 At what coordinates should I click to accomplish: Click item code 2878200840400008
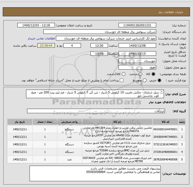point(165,159)
